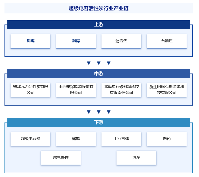Click middle arrow between 中游 and 下游
The height and width of the screenshot is (177, 199).
click(x=99, y=112)
